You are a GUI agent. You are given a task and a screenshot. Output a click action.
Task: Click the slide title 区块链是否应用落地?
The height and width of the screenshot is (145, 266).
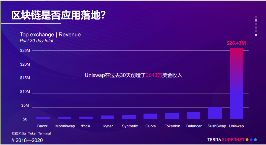click(59, 15)
